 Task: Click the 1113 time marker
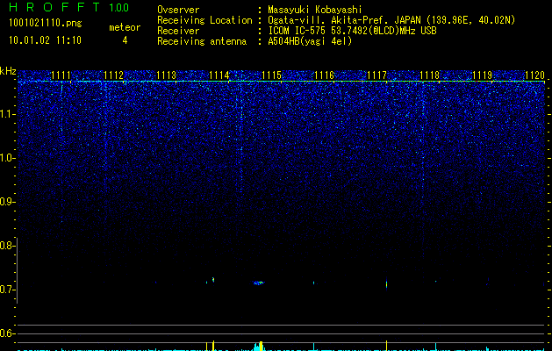point(166,75)
